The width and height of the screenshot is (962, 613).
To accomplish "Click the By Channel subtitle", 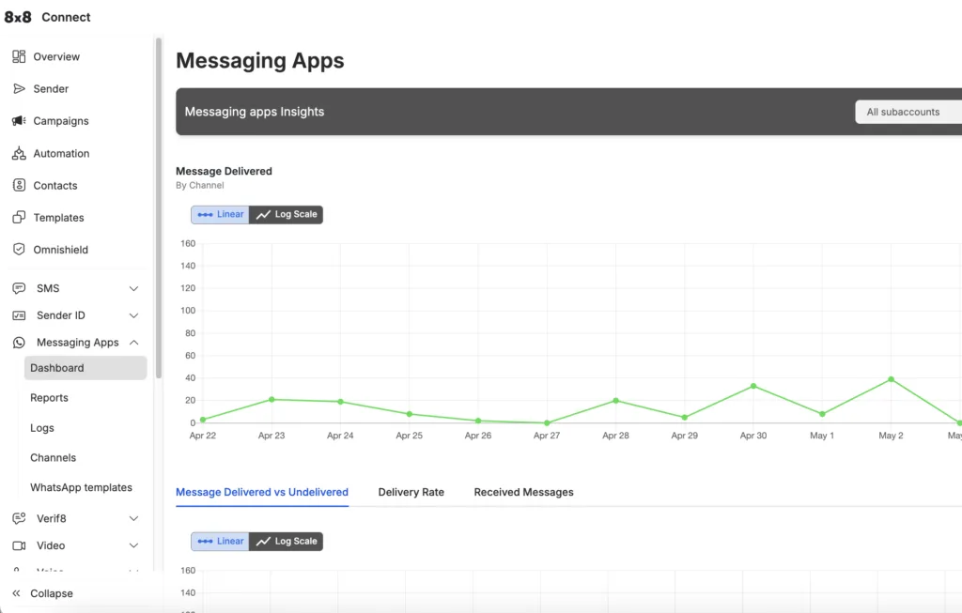I will [200, 185].
